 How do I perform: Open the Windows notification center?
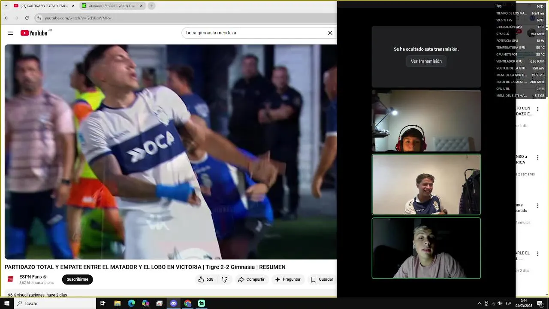pos(540,303)
